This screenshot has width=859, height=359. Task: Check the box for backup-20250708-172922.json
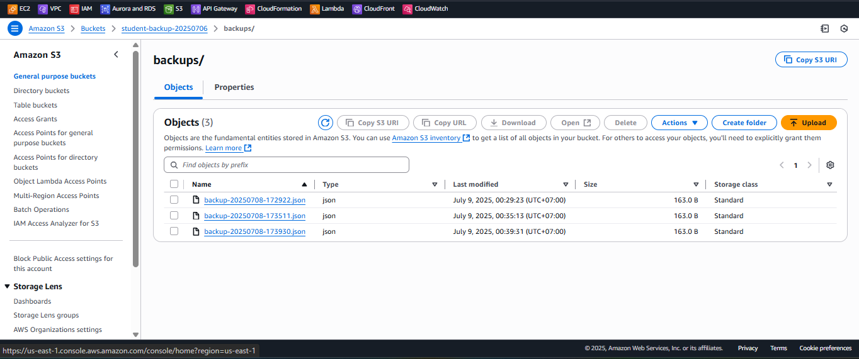coord(174,200)
